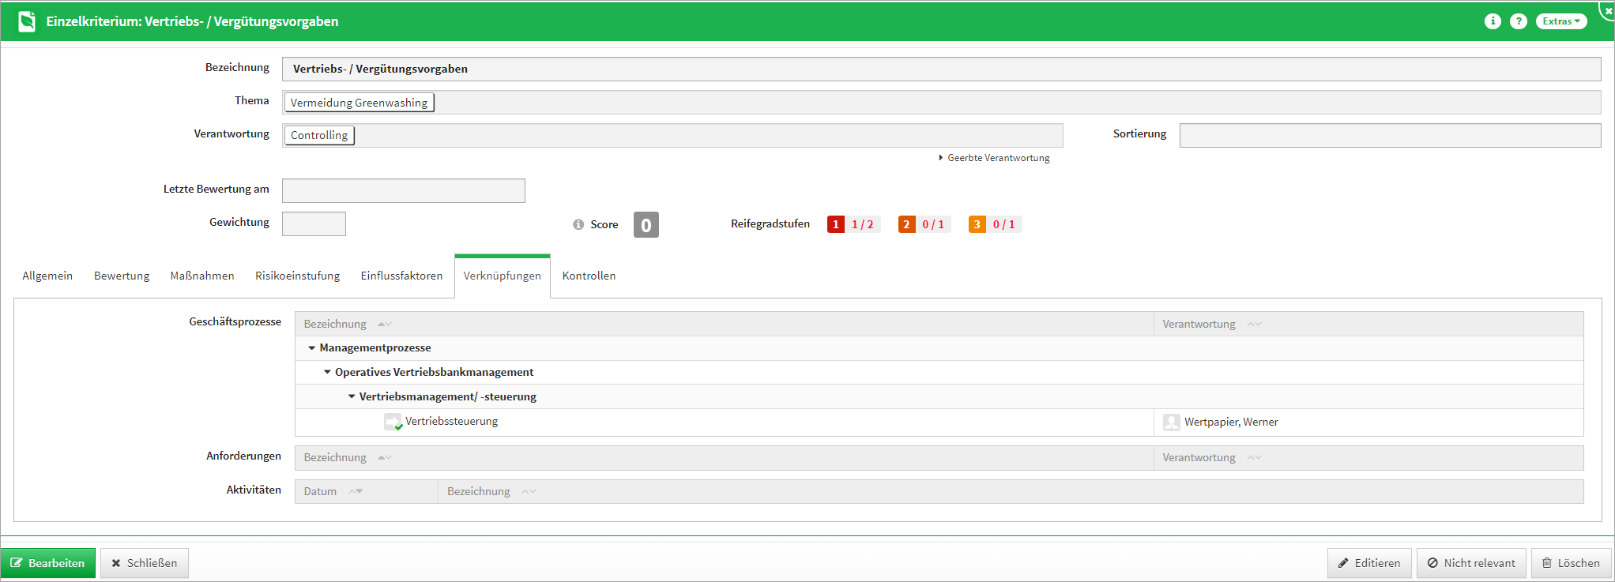Viewport: 1615px width, 582px height.
Task: Click the red Reifegradstufe 1 badge
Action: pos(835,224)
